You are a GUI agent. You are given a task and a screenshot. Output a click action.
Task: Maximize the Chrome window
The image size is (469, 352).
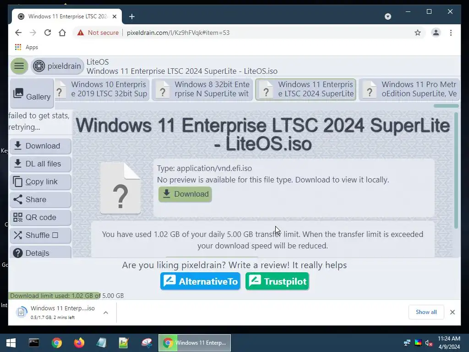point(429,11)
